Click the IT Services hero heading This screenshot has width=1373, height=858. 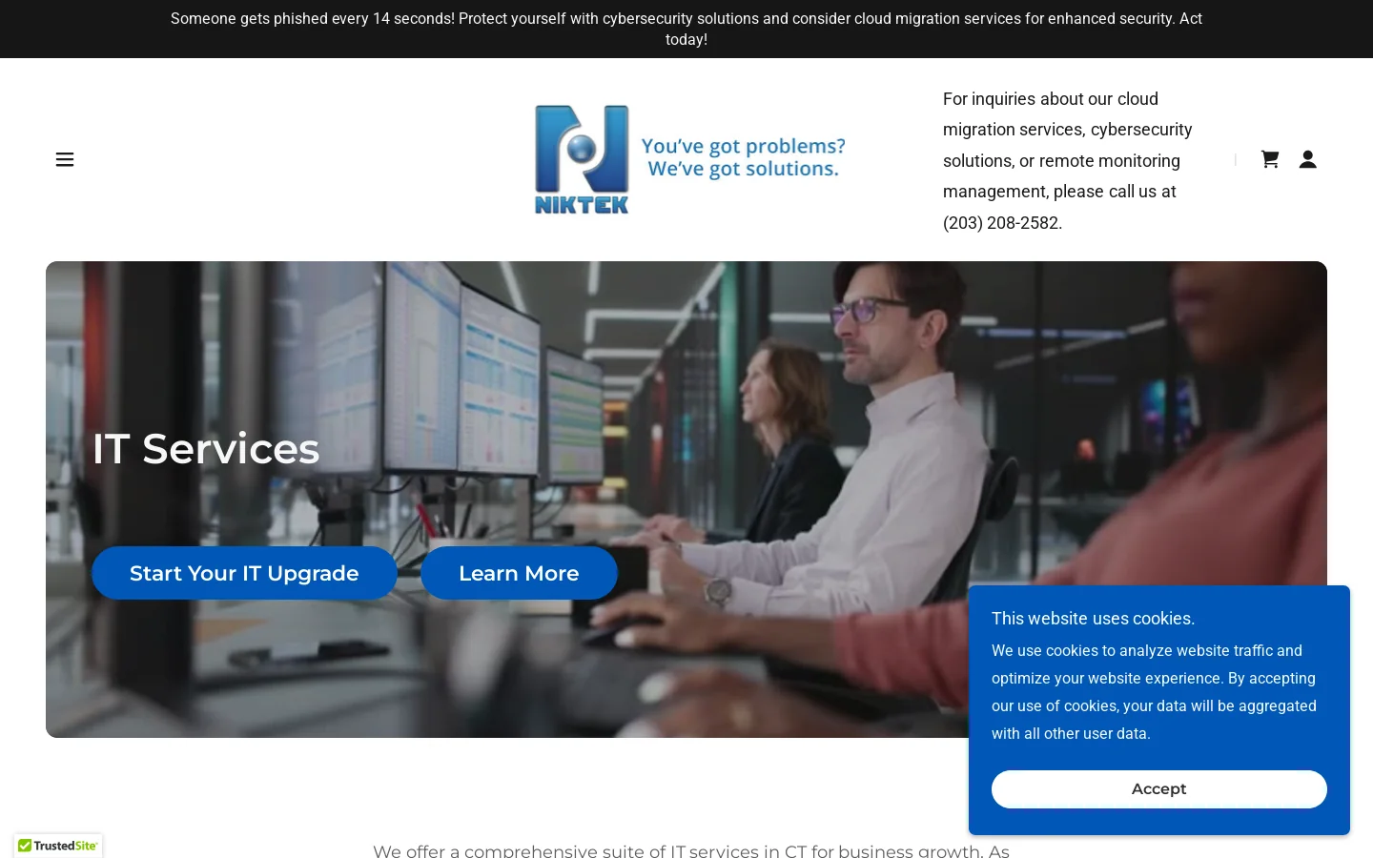(206, 449)
